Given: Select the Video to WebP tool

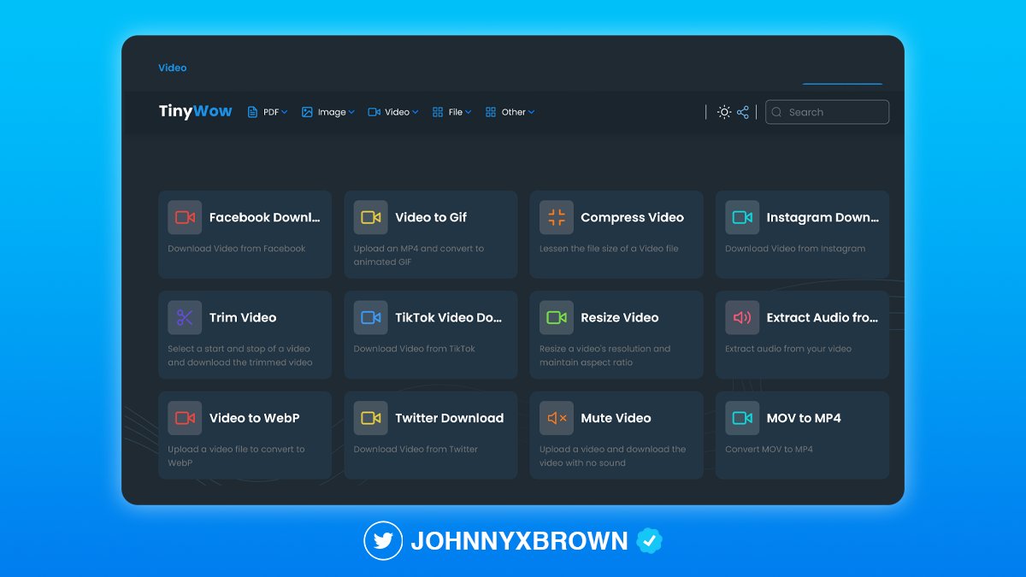Looking at the screenshot, I should pos(245,435).
